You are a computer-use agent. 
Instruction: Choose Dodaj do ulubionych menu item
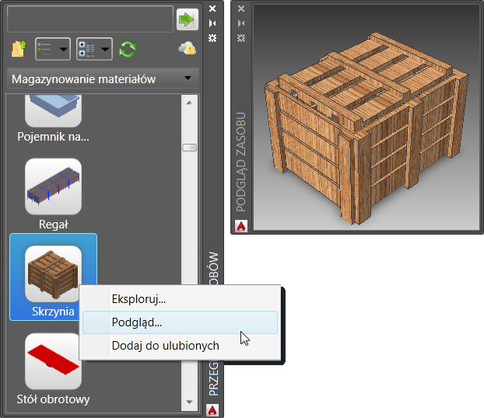click(x=180, y=346)
